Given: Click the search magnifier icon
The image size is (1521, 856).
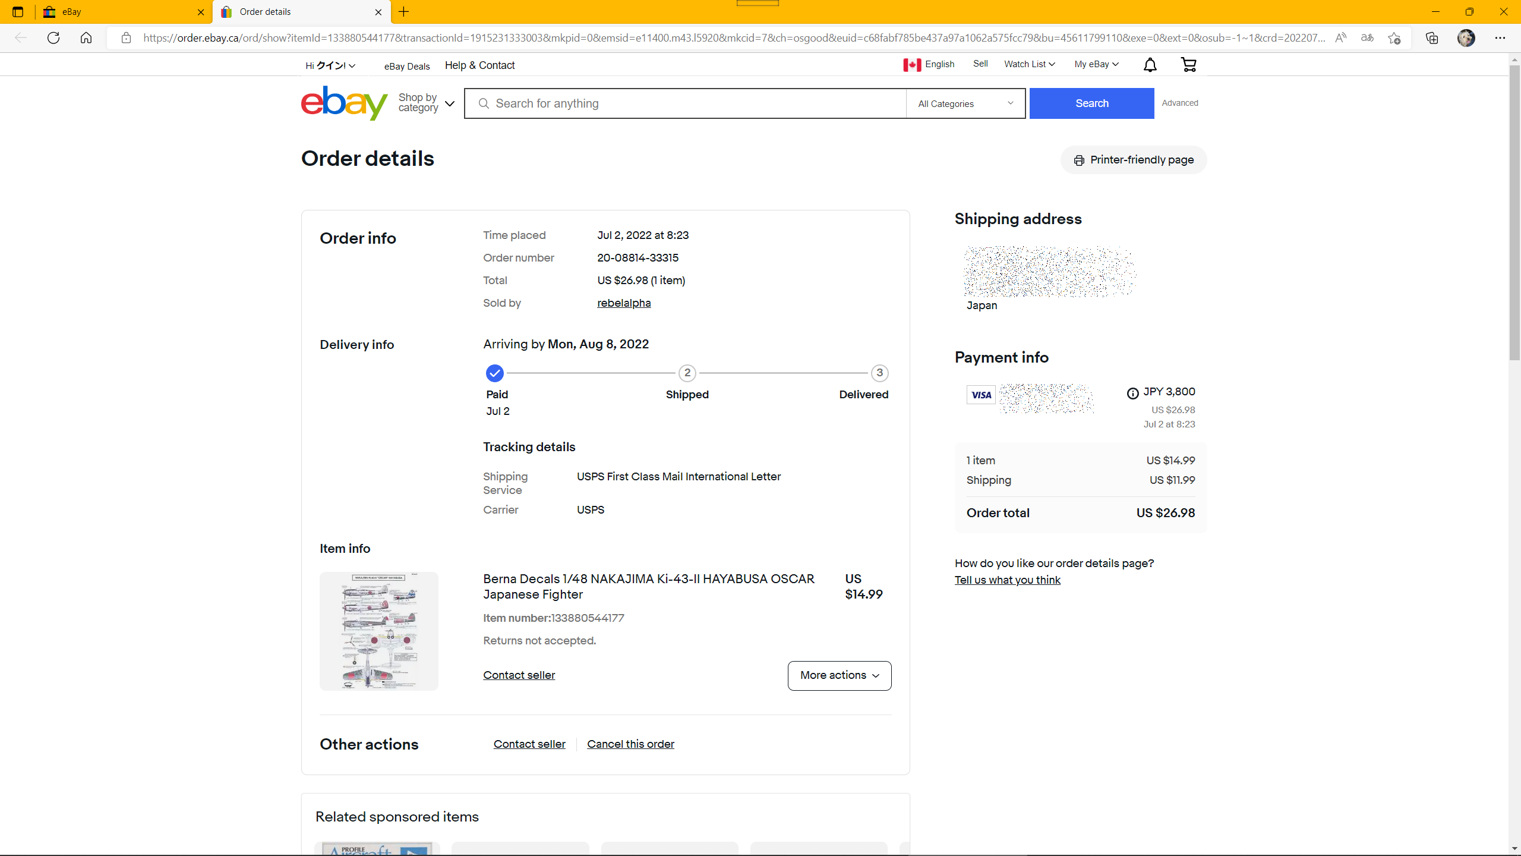Looking at the screenshot, I should click(484, 103).
